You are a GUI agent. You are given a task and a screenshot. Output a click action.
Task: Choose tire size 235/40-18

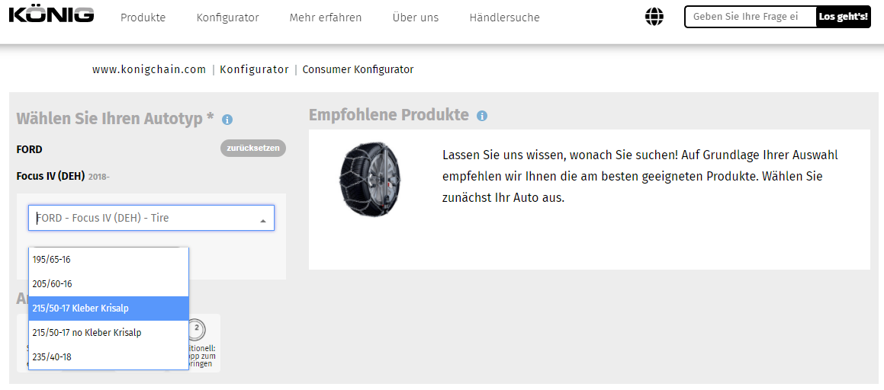point(108,357)
